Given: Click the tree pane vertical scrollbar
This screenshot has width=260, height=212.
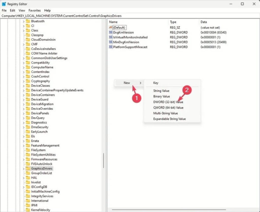Looking at the screenshot, I should (x=104, y=160).
